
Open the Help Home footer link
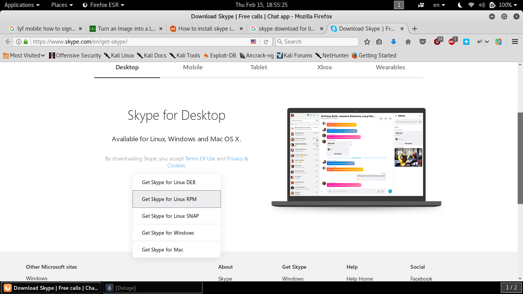360,279
